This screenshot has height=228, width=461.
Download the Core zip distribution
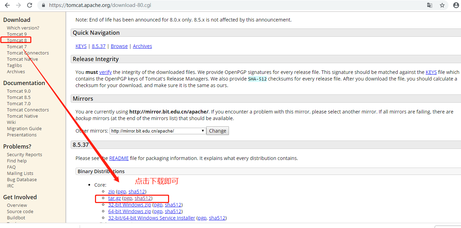click(111, 192)
